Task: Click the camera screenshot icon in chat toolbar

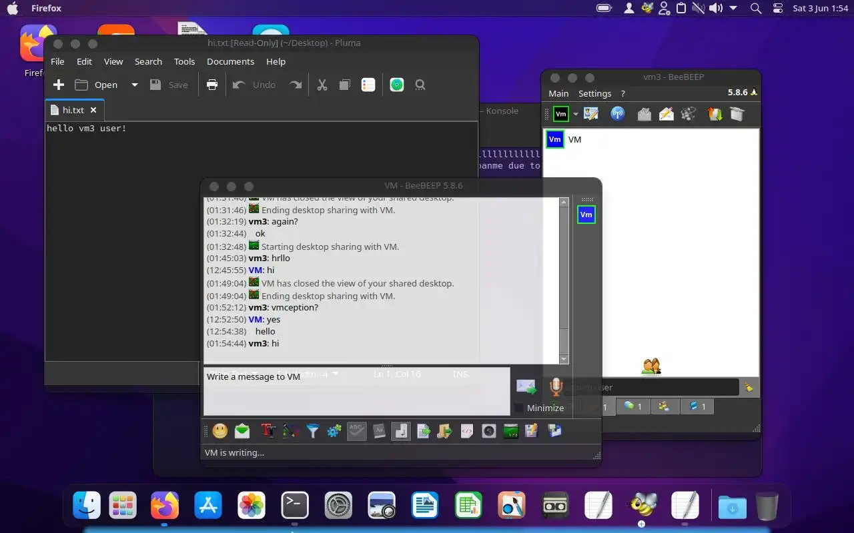Action: (x=489, y=431)
